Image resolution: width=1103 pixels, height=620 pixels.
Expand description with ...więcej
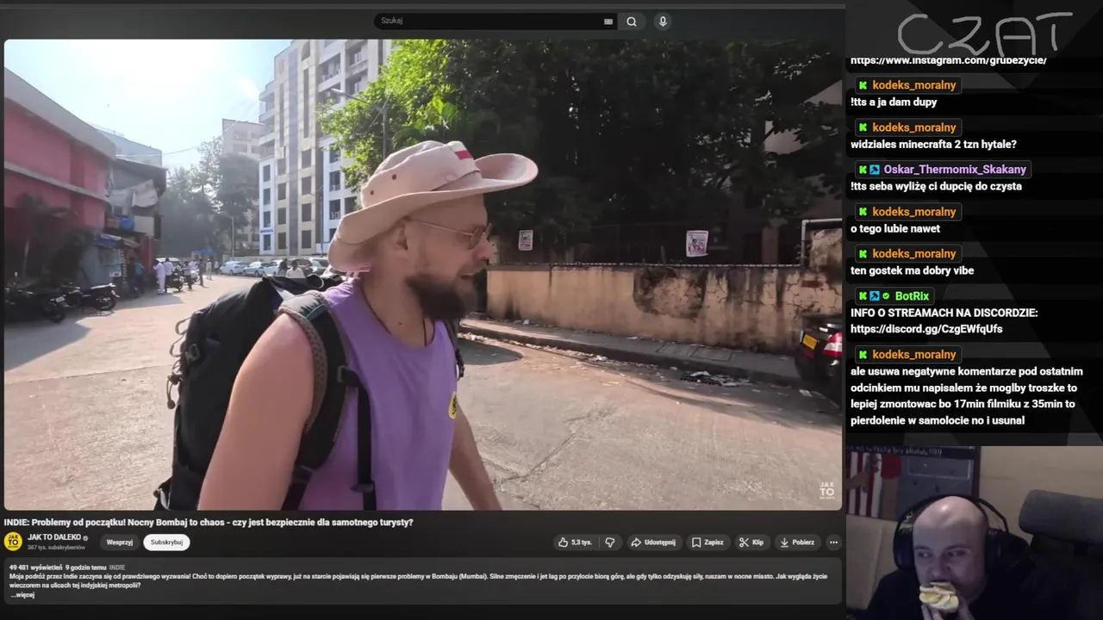point(22,595)
